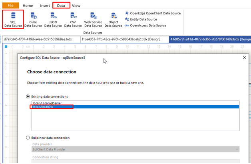Select Existing data connections radio button
Viewport: 251px width, 164px height.
coord(28,96)
